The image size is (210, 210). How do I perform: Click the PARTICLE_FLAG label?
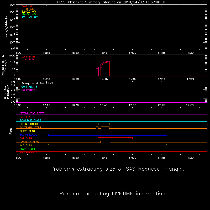click(x=29, y=142)
